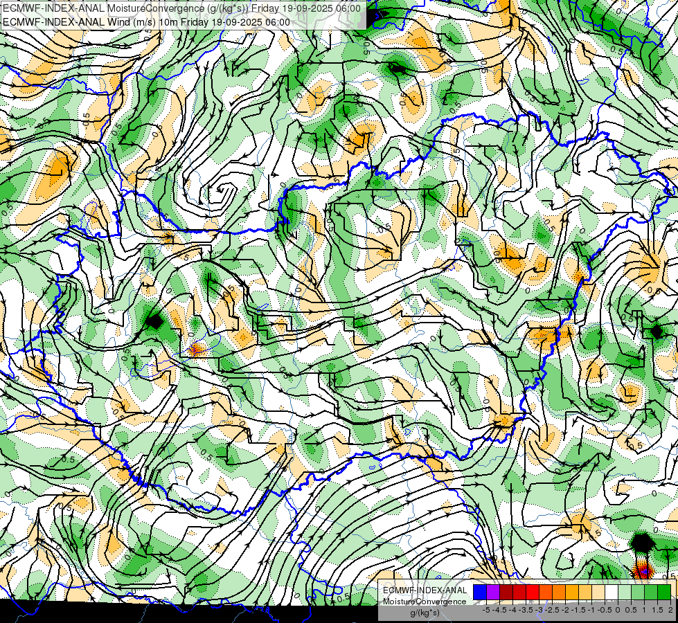Click the legend unit g/(kg*s)
Viewport: 678px width, 623px height.
[x=425, y=613]
